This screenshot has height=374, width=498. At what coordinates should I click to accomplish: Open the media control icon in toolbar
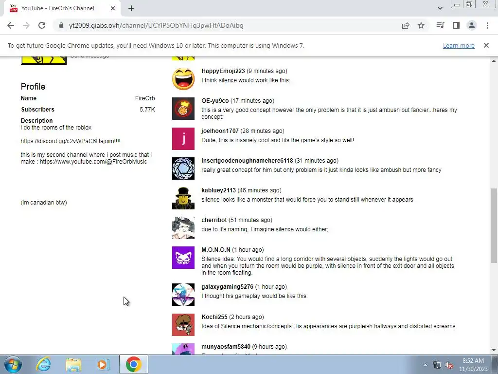440,25
